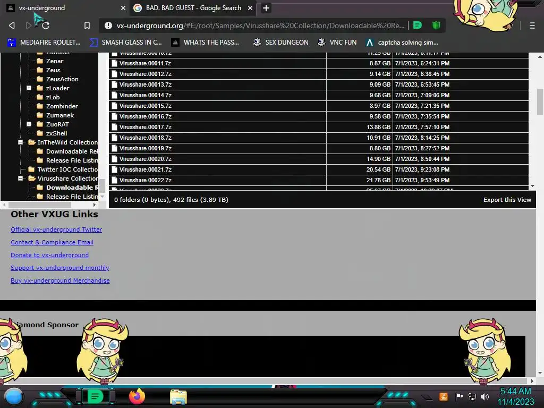The image size is (544, 408).
Task: Open the Donate to vx-underground link
Action: [49, 255]
